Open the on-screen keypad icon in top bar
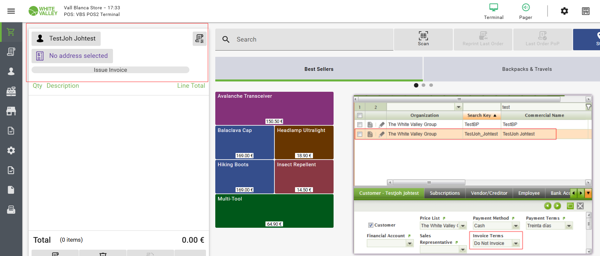 click(x=586, y=11)
